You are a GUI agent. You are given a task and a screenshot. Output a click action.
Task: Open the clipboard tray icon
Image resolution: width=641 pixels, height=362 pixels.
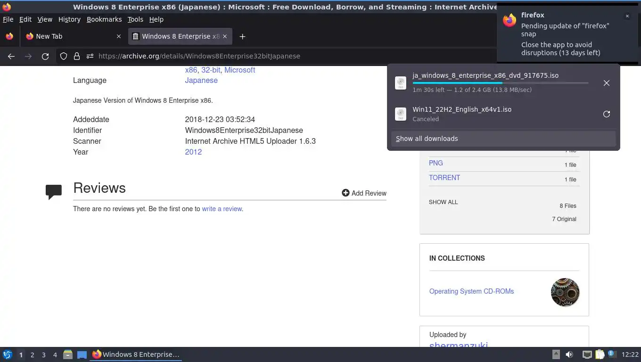click(600, 354)
